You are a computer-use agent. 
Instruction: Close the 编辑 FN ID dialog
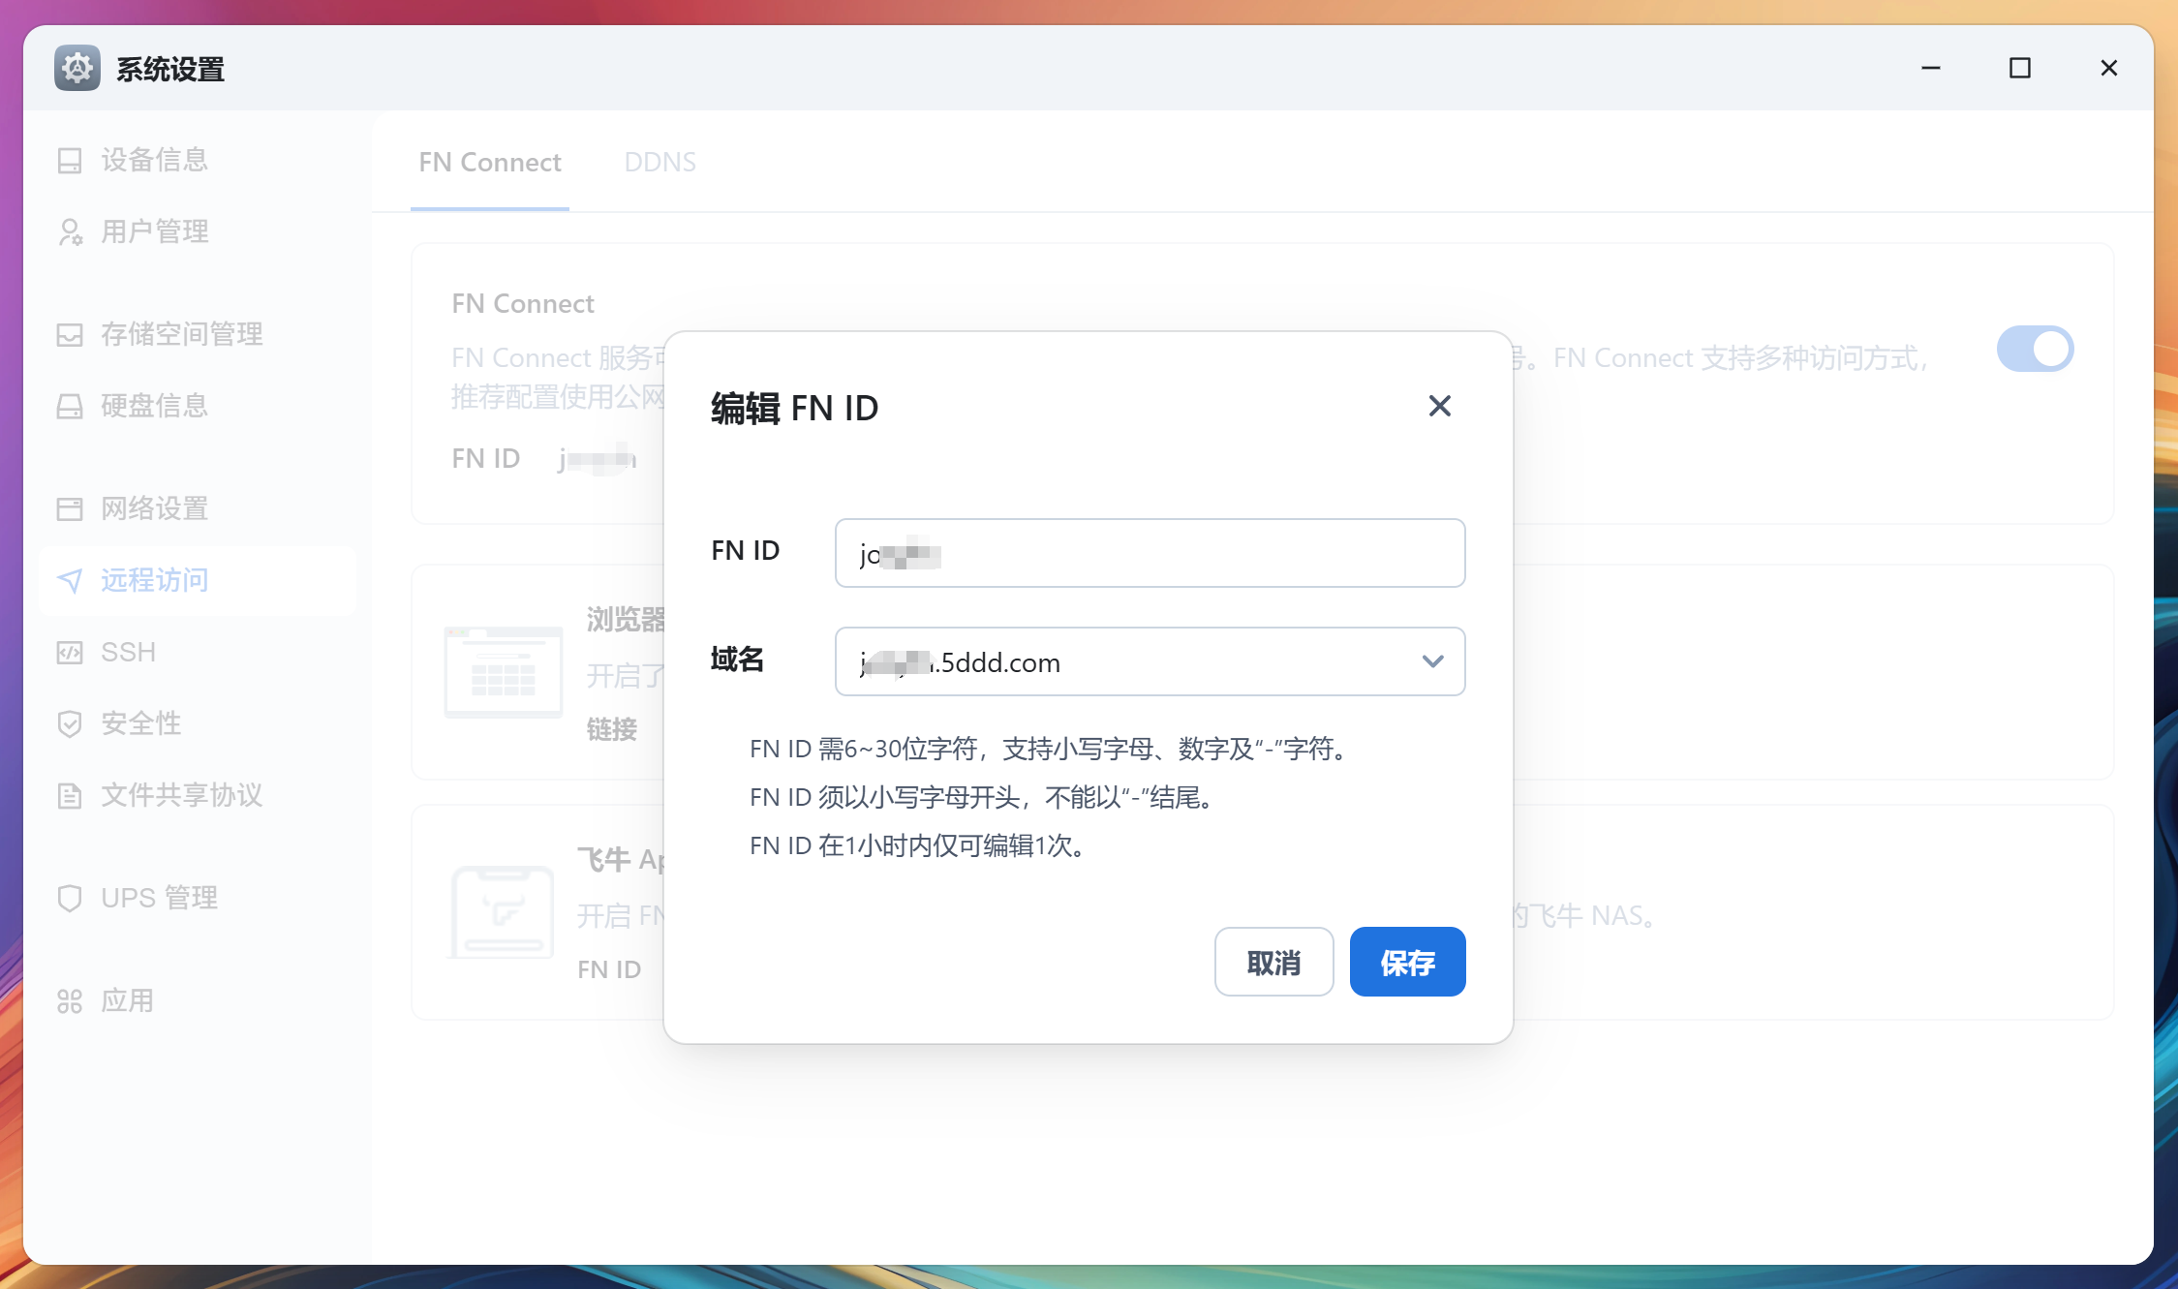pos(1439,406)
